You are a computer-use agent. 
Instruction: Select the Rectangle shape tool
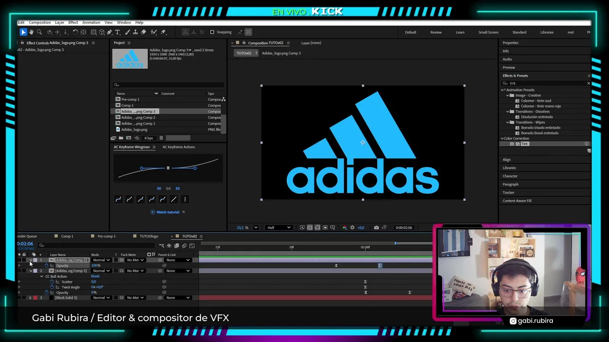(94, 32)
